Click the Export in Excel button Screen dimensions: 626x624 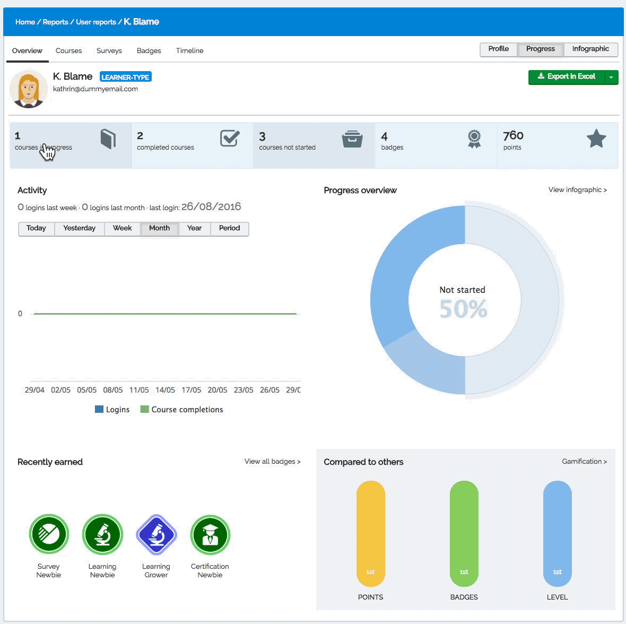click(567, 77)
